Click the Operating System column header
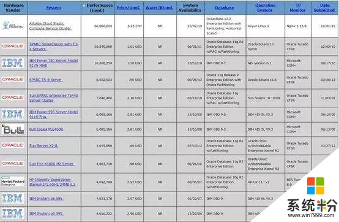This screenshot has width=339, height=222. tap(265, 7)
